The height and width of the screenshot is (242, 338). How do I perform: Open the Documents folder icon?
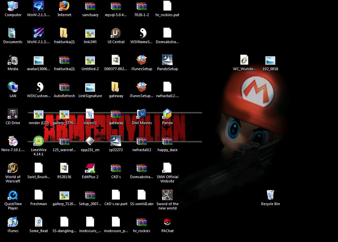13,33
